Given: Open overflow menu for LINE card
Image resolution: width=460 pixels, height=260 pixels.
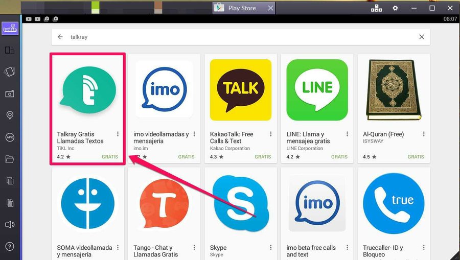Looking at the screenshot, I should coord(347,134).
